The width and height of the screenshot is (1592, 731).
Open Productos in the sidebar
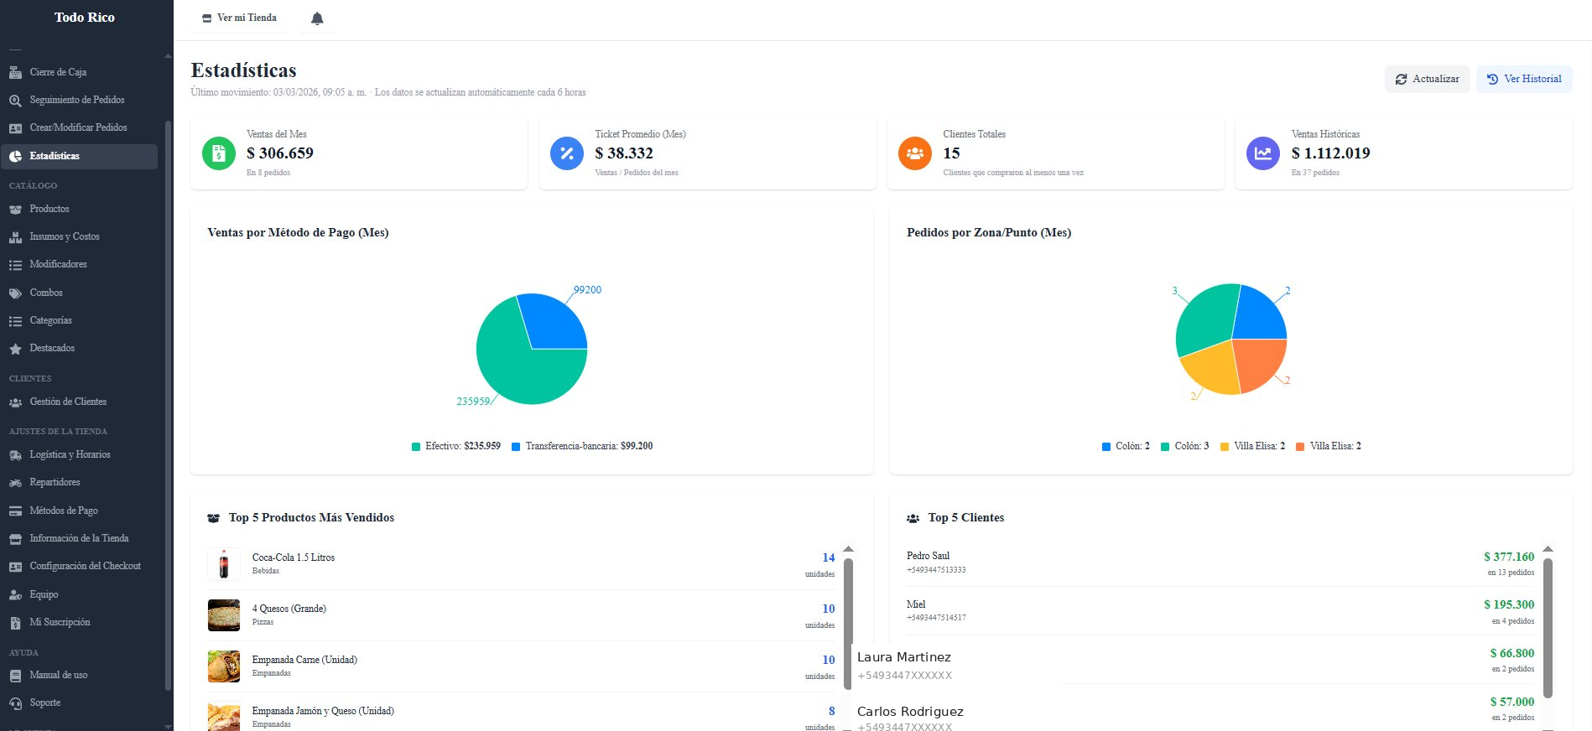[49, 209]
